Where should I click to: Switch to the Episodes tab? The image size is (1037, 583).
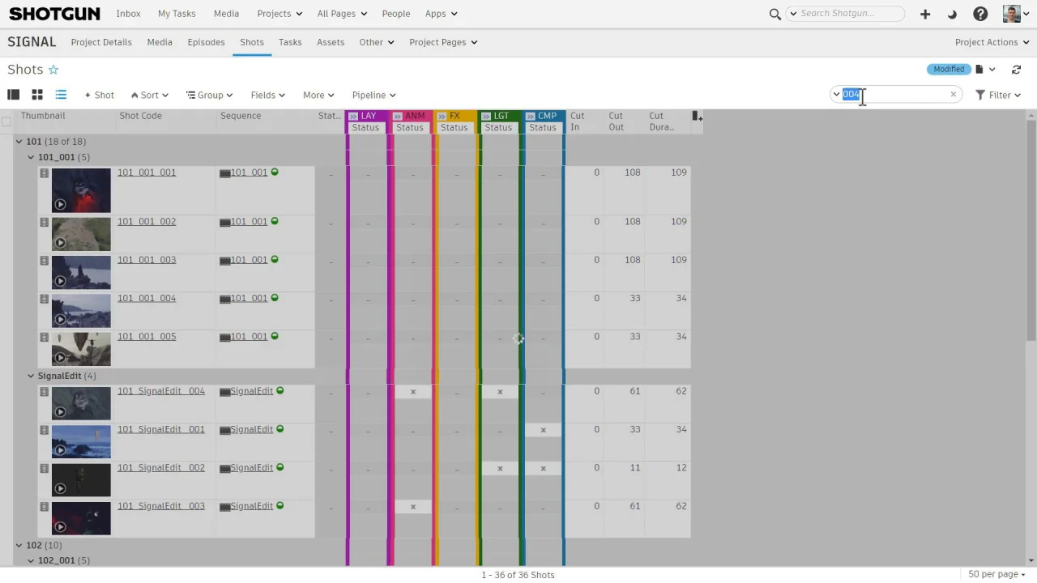click(206, 42)
